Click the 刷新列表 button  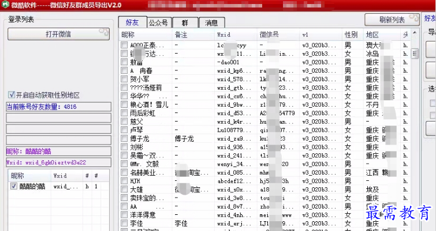tap(392, 20)
